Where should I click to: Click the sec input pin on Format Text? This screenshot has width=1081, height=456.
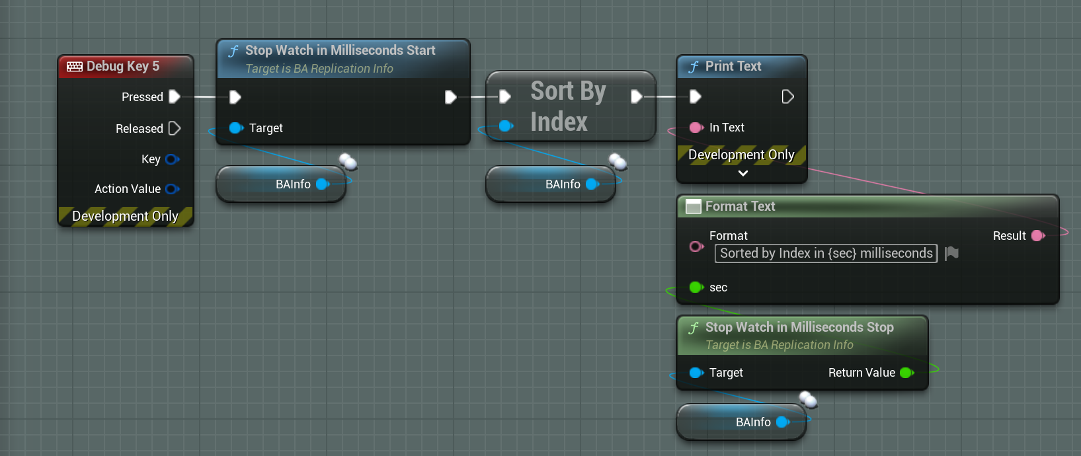pos(696,287)
